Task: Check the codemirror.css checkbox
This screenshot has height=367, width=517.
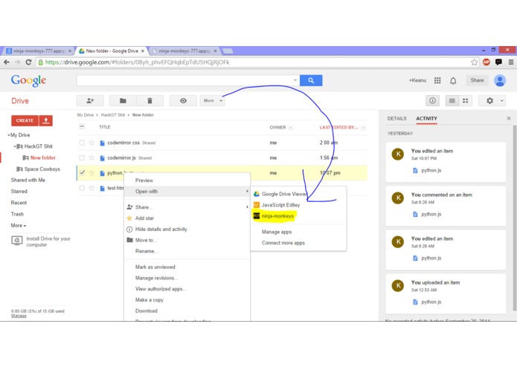Action: [82, 143]
